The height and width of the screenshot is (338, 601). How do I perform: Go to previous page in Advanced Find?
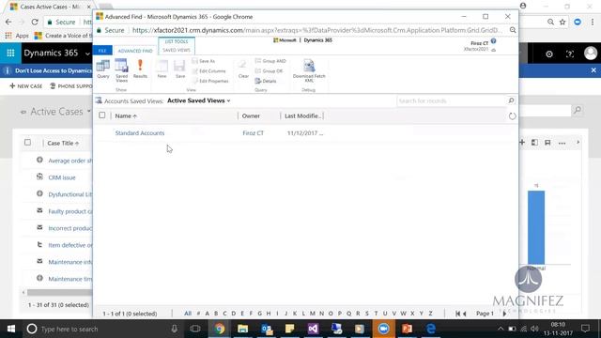465,314
